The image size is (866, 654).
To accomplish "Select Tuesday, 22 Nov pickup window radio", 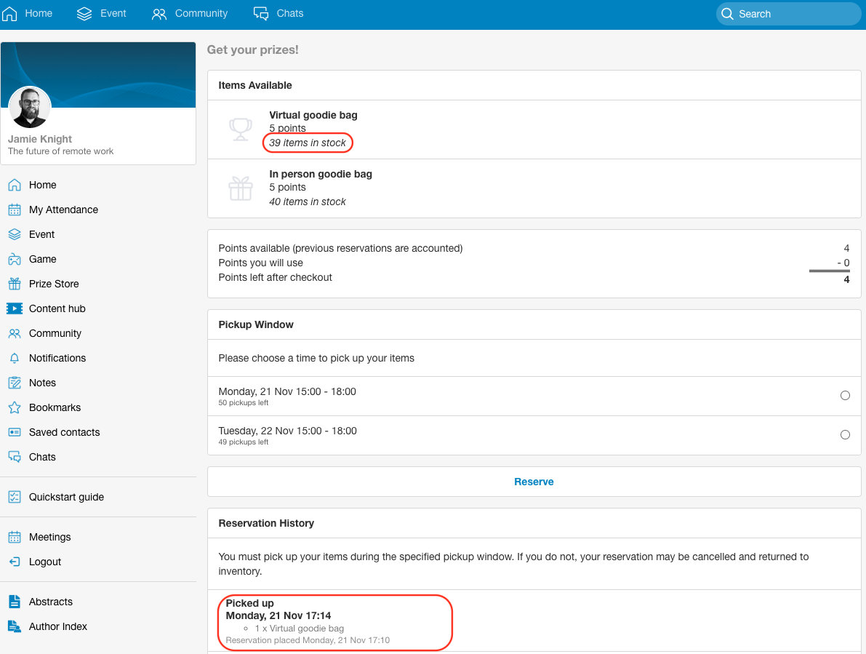I will [845, 435].
